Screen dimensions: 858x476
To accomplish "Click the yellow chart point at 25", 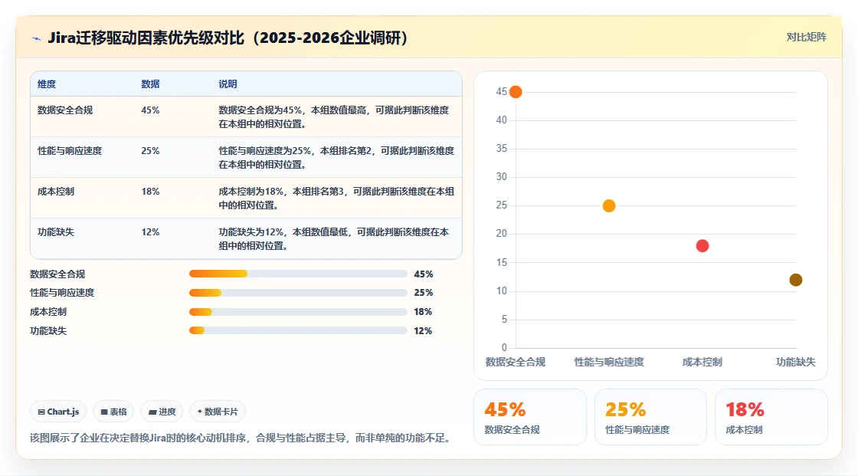I will (x=609, y=206).
